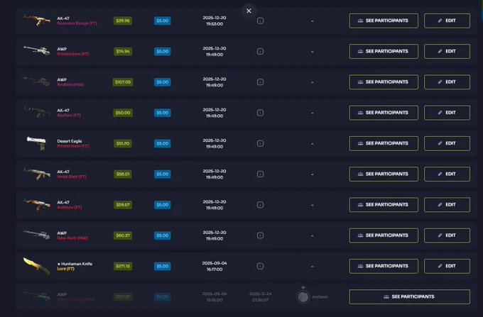Click the 'Nouveau Rouge (FT)' skin name
The image size is (483, 317).
pyautogui.click(x=77, y=23)
